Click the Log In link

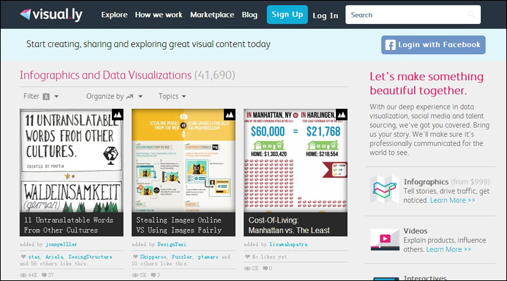pos(325,15)
